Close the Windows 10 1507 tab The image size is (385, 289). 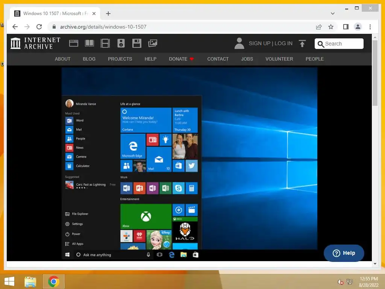94,14
